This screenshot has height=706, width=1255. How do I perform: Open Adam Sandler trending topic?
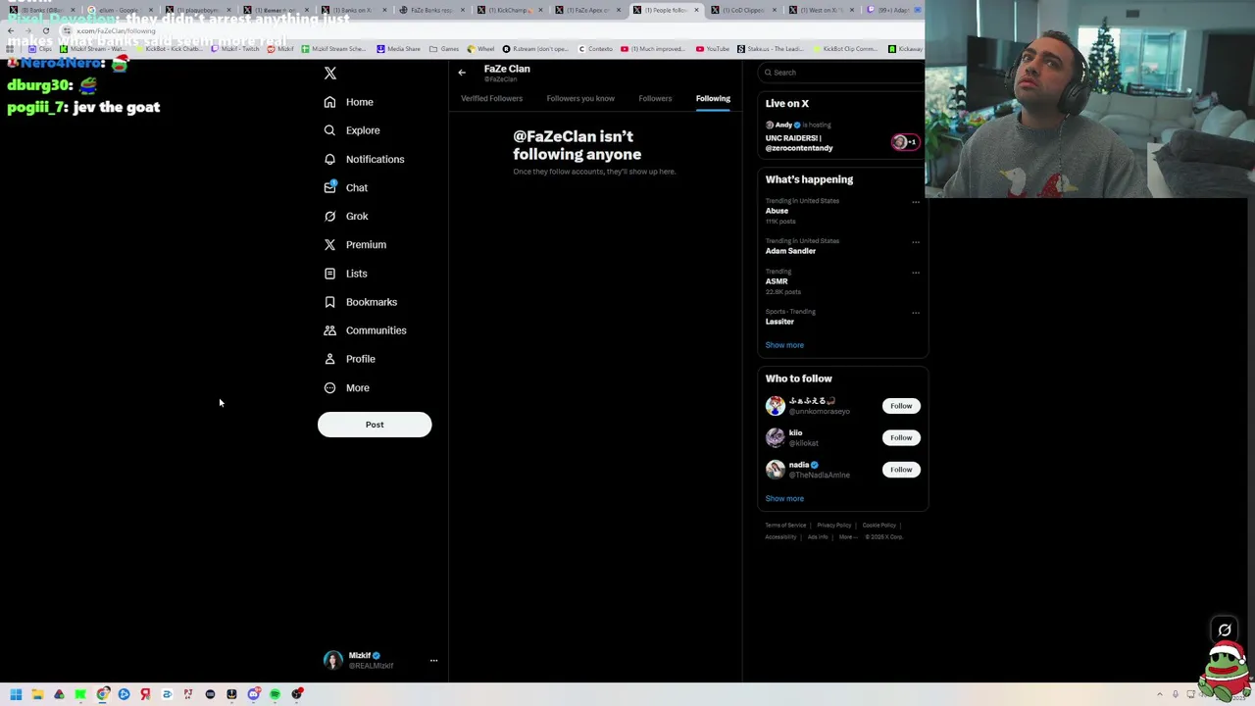(790, 251)
